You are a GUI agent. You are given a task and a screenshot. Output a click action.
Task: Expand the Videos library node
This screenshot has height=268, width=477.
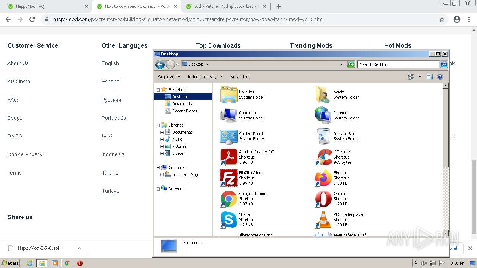point(162,153)
